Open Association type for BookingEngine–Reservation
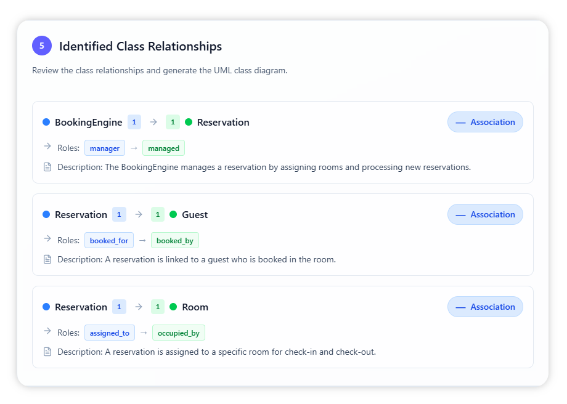Screen dimensions: 567x404 click(485, 122)
